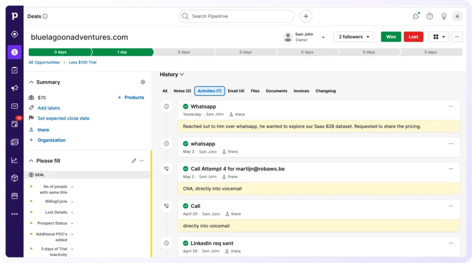The height and width of the screenshot is (263, 472).
Task: Collapse the Please fill section
Action: tap(31, 161)
